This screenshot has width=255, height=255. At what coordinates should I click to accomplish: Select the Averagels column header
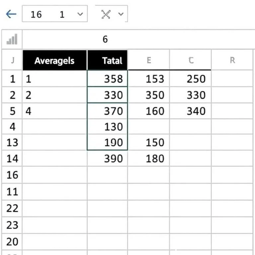54,60
